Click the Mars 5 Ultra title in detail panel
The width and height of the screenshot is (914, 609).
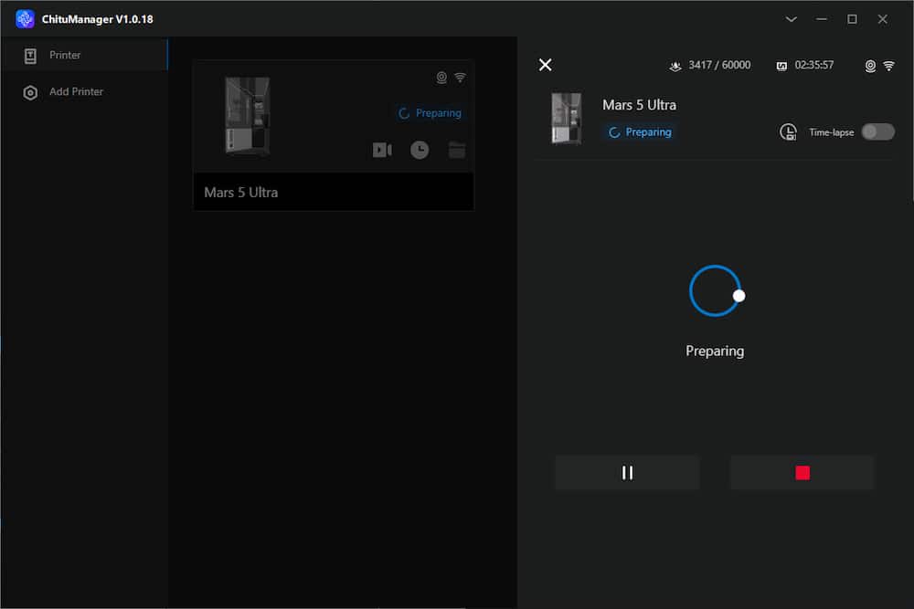(640, 105)
